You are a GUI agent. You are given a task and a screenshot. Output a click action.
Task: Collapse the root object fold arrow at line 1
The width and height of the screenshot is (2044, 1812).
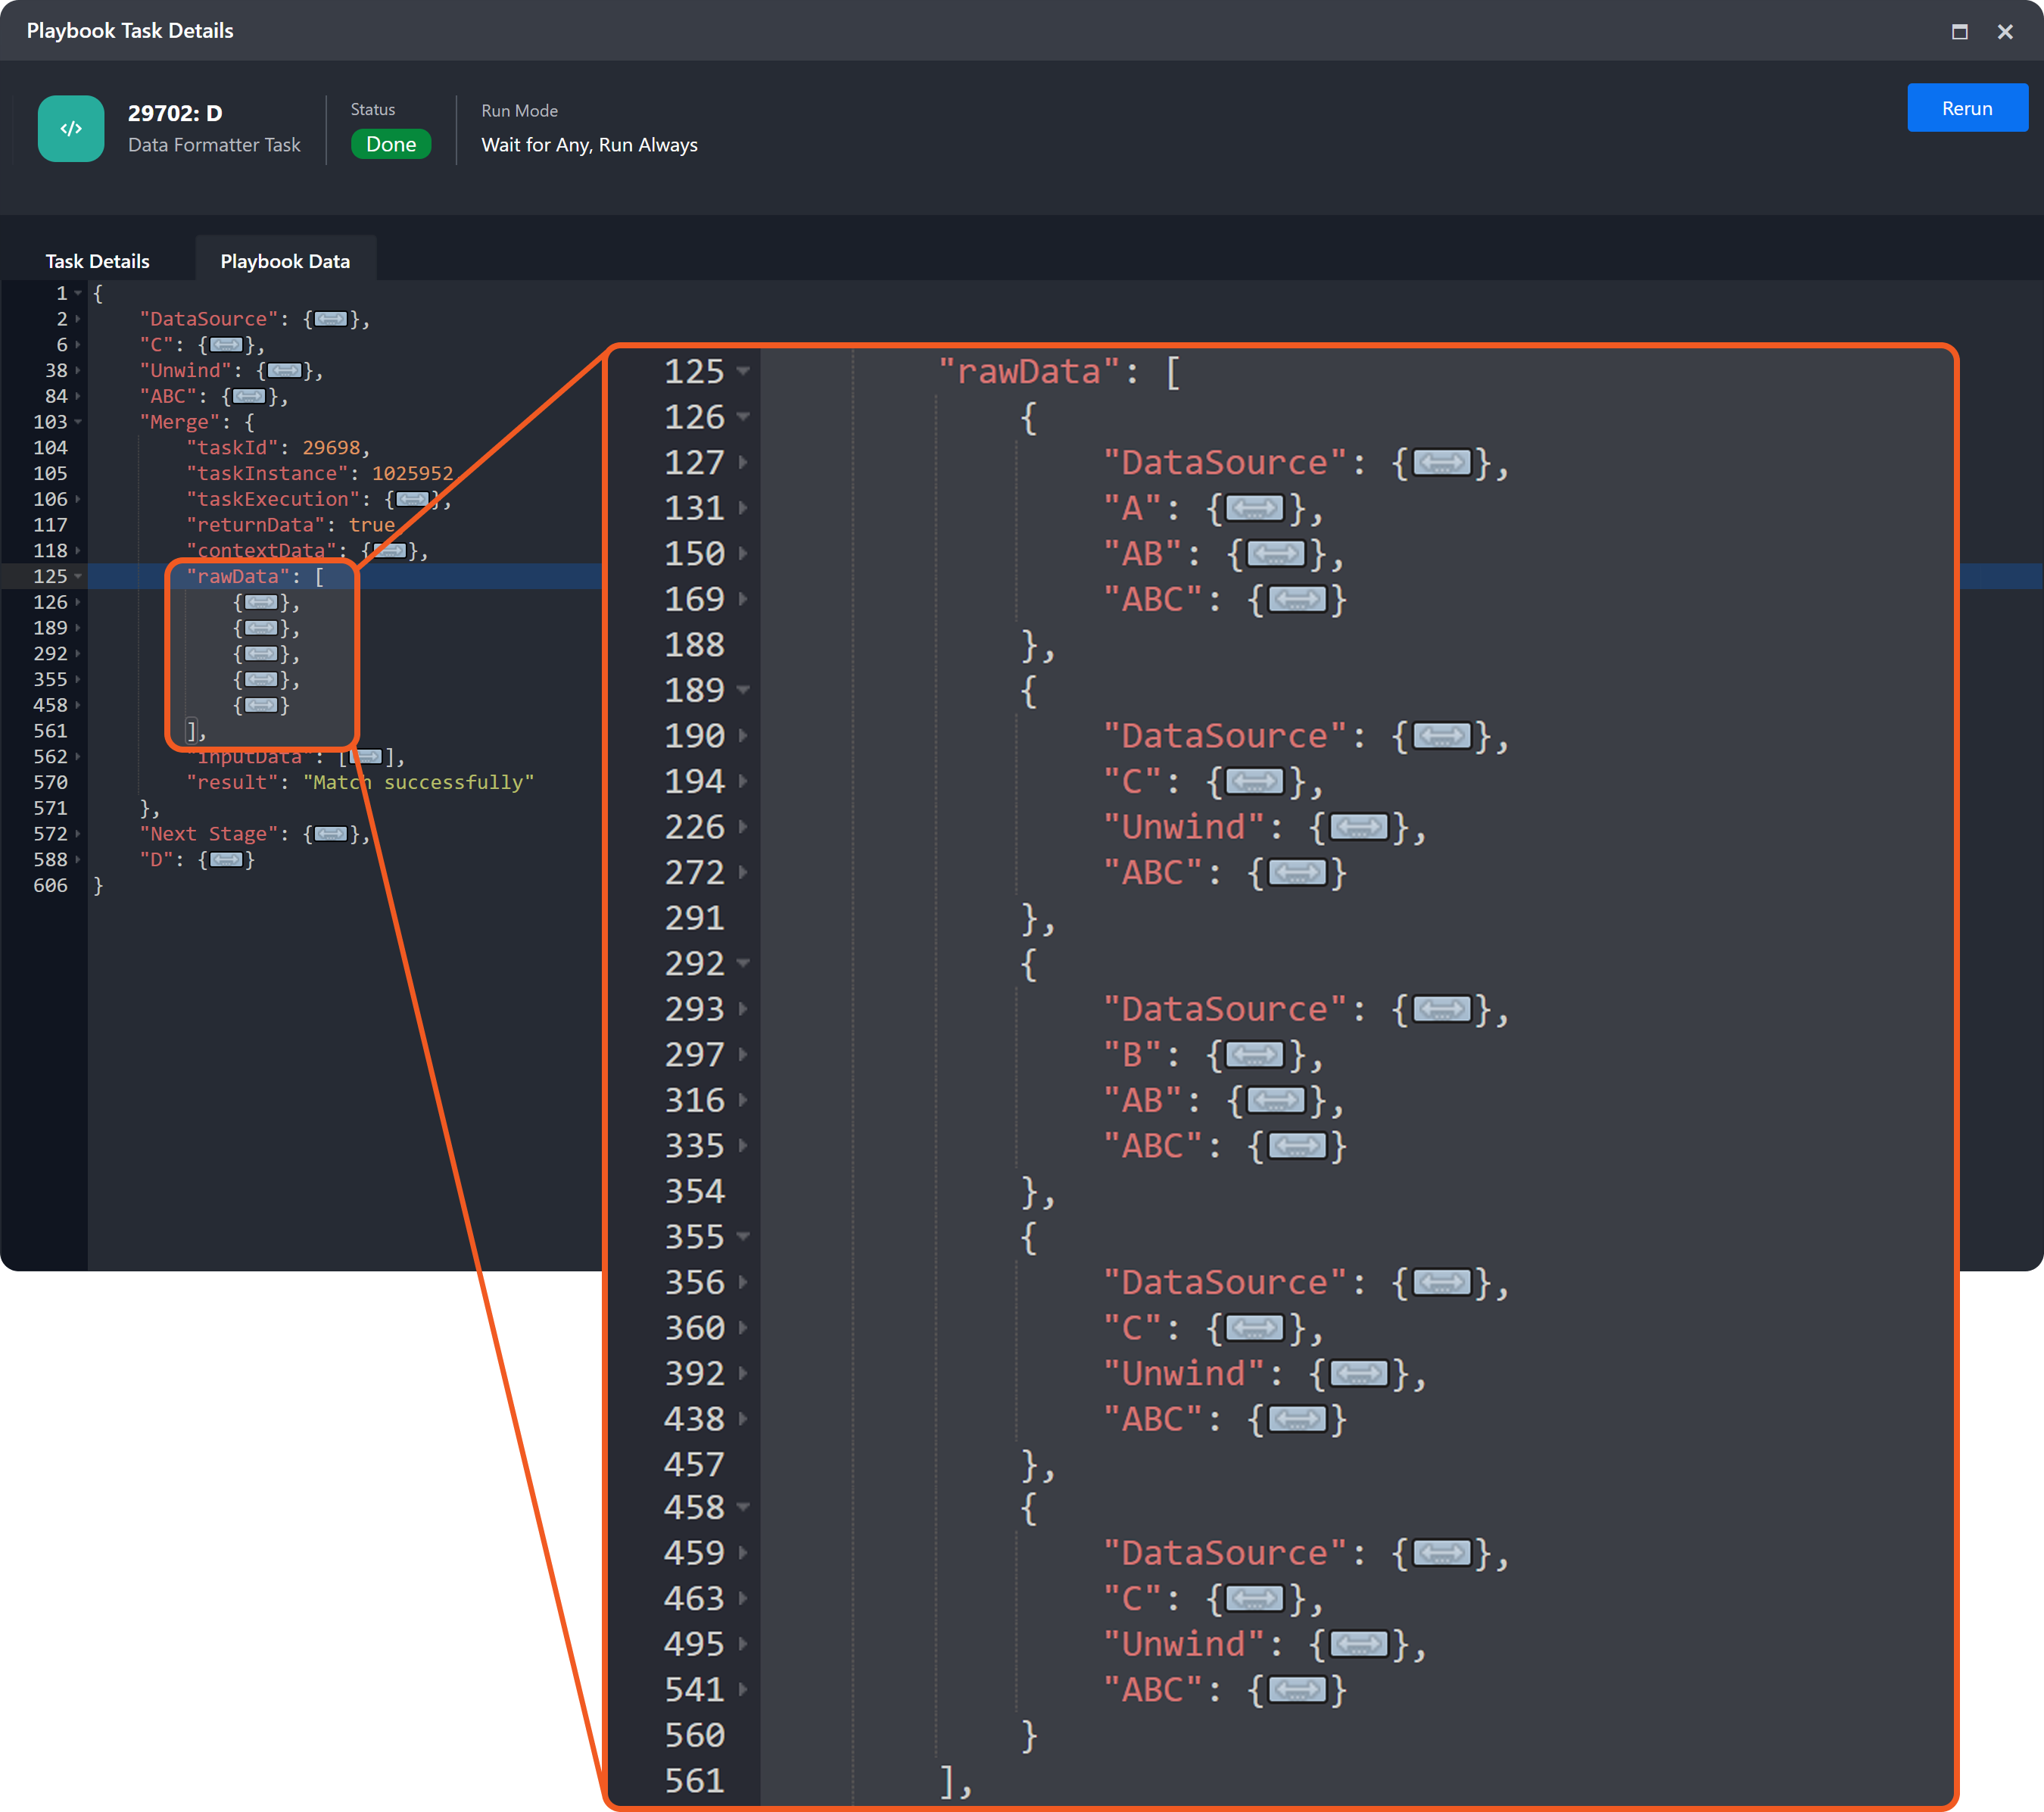coord(78,294)
